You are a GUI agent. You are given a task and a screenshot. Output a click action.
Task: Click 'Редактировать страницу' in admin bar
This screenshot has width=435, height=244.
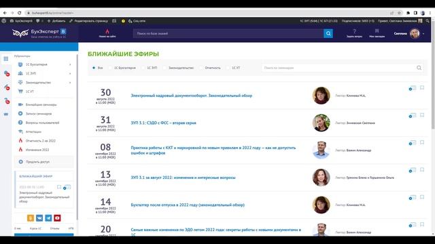click(89, 21)
